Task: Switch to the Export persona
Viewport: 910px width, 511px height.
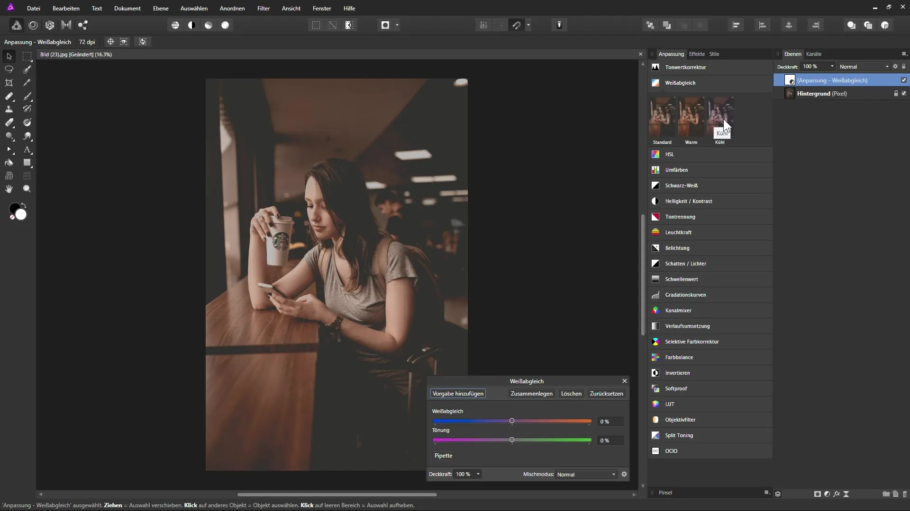Action: pyautogui.click(x=83, y=25)
